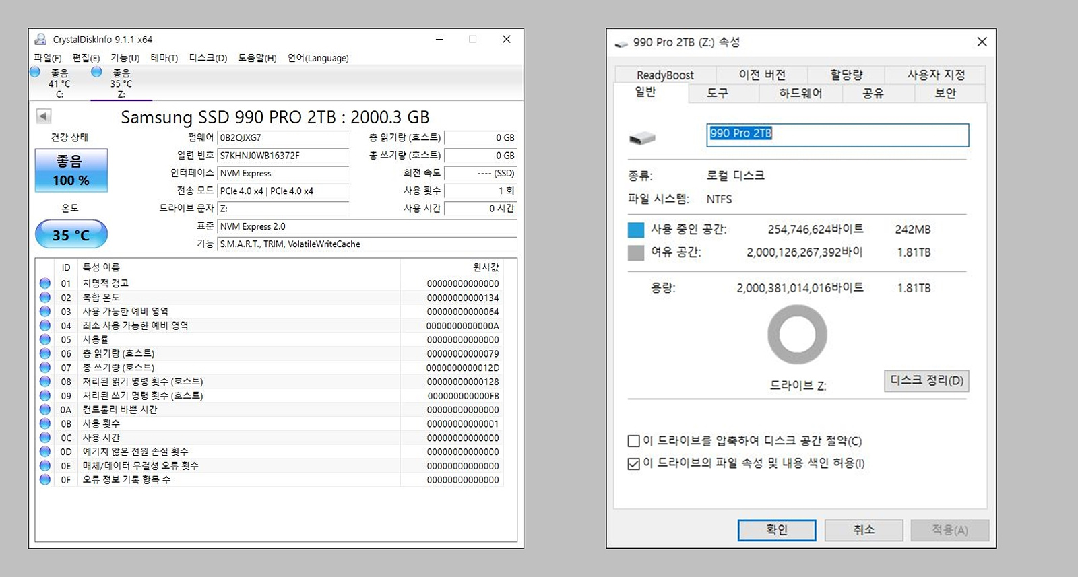Click the interface field NVM Express
Screen dimensions: 1078x577
click(x=283, y=173)
